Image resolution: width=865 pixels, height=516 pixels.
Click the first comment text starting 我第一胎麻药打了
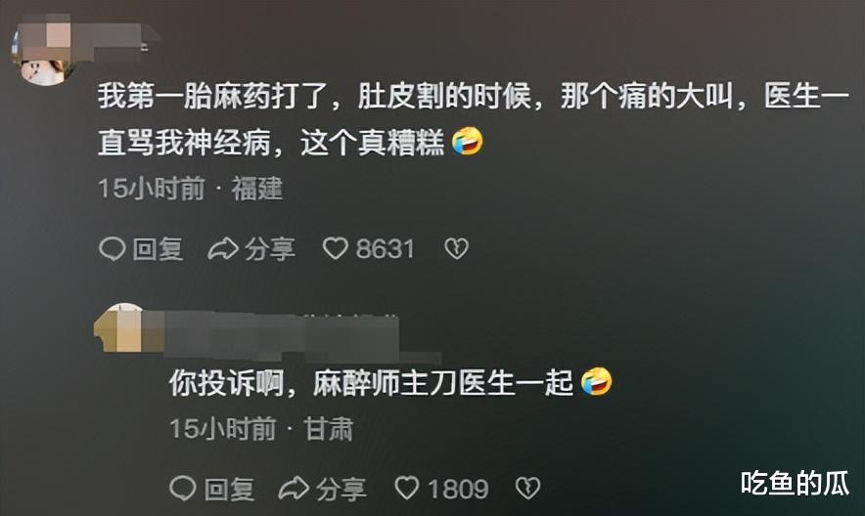point(474,119)
